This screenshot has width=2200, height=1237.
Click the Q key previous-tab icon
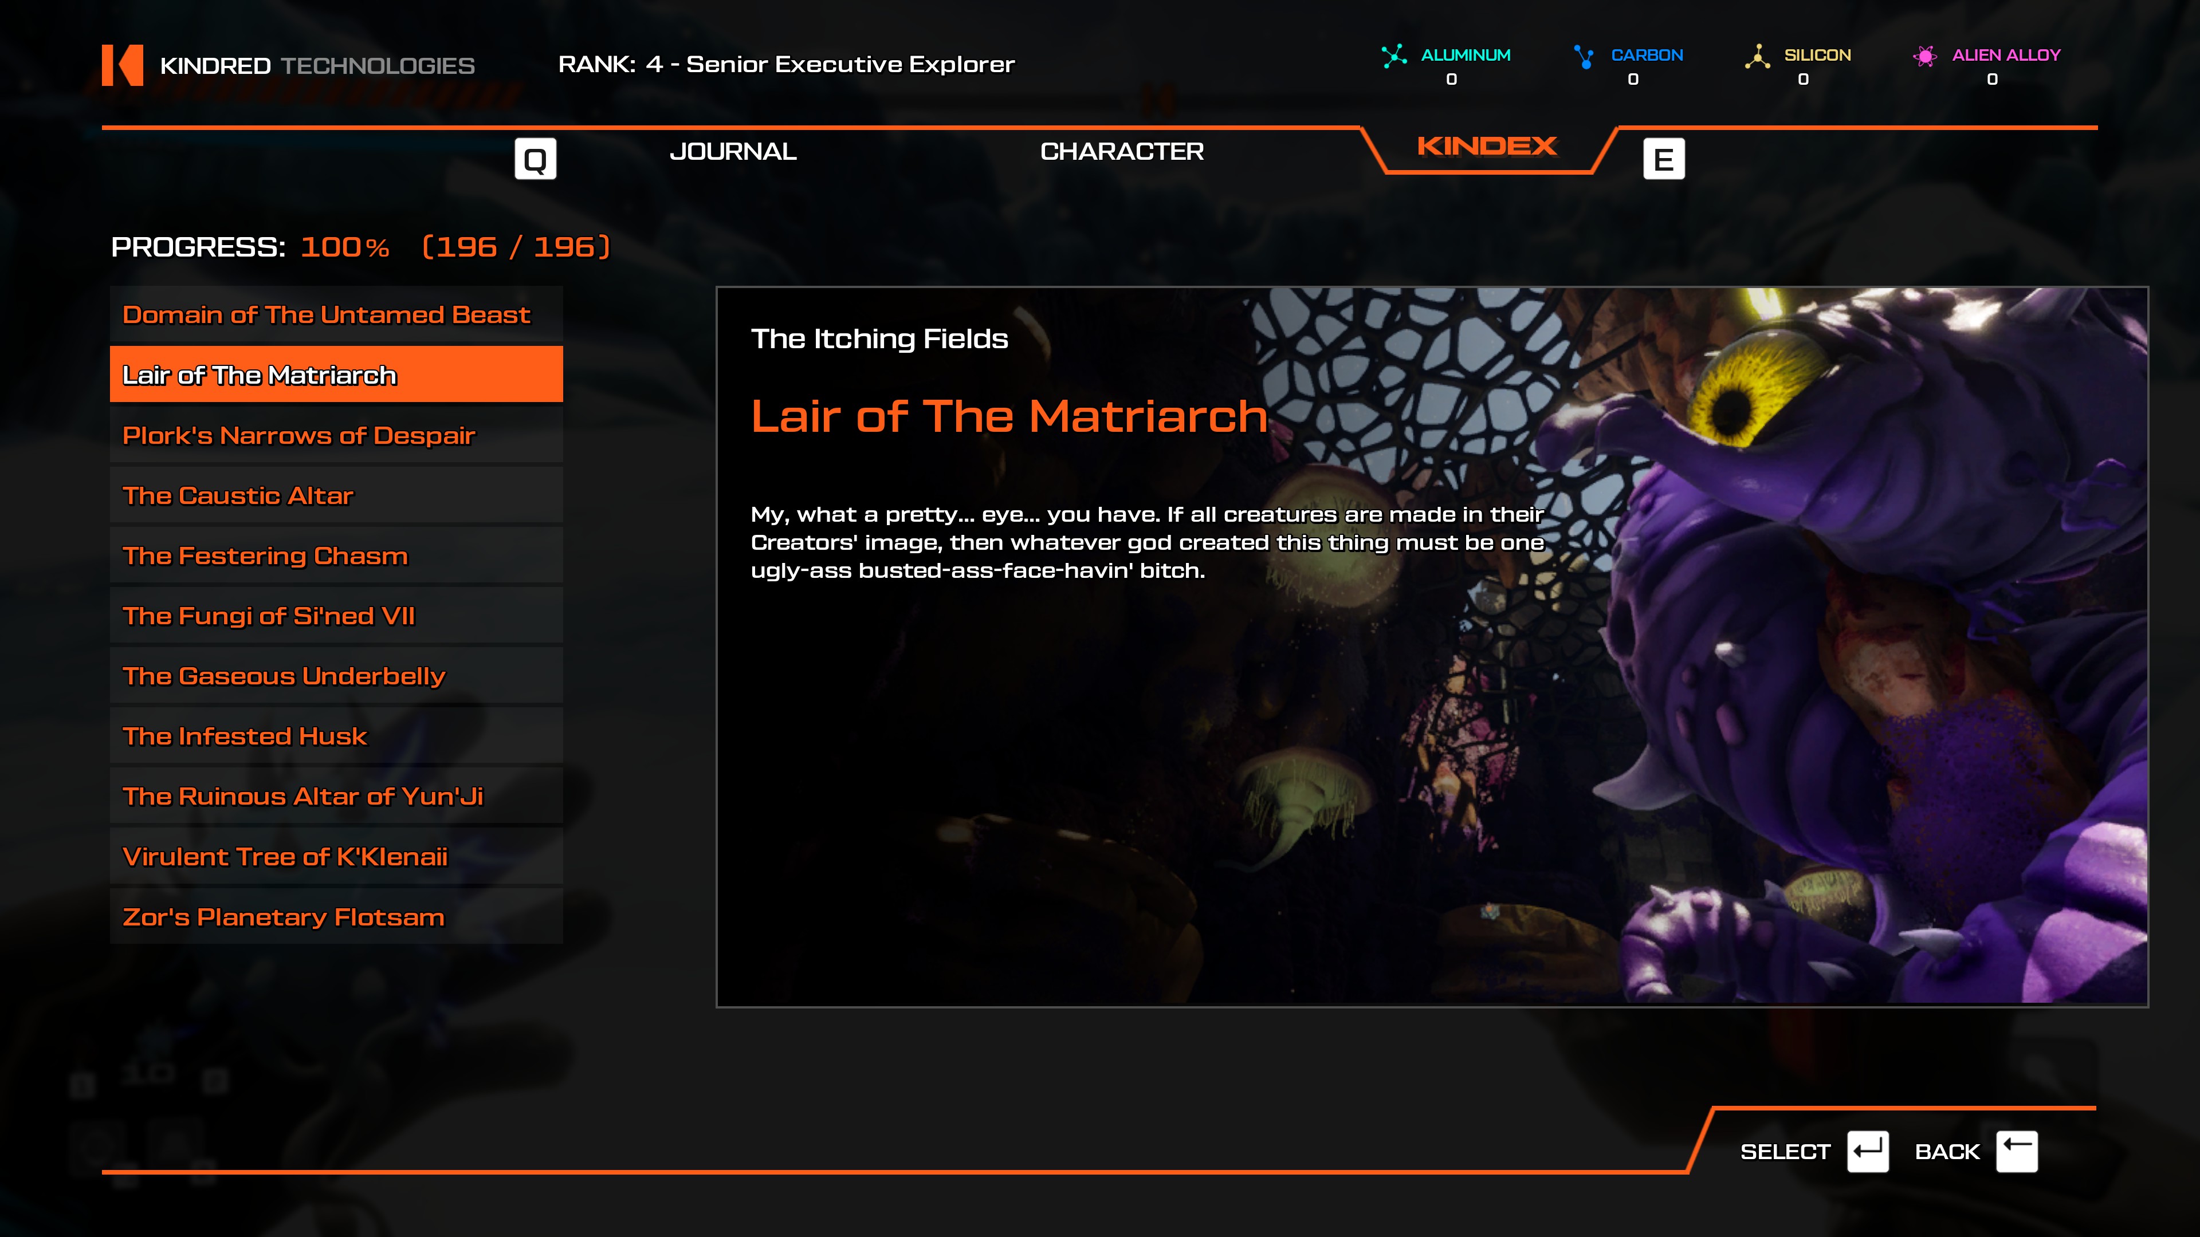536,159
